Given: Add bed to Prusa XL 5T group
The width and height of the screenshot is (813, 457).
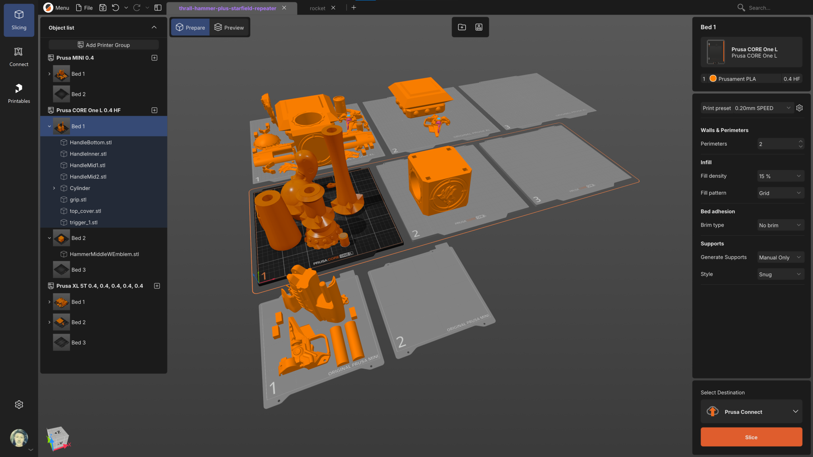Looking at the screenshot, I should [x=157, y=286].
